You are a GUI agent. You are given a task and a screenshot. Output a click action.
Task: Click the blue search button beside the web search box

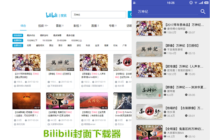tap(130, 14)
